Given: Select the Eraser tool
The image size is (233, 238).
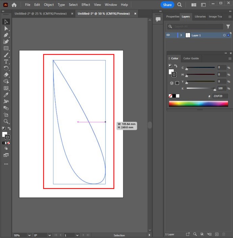Looking at the screenshot, I should [6, 75].
